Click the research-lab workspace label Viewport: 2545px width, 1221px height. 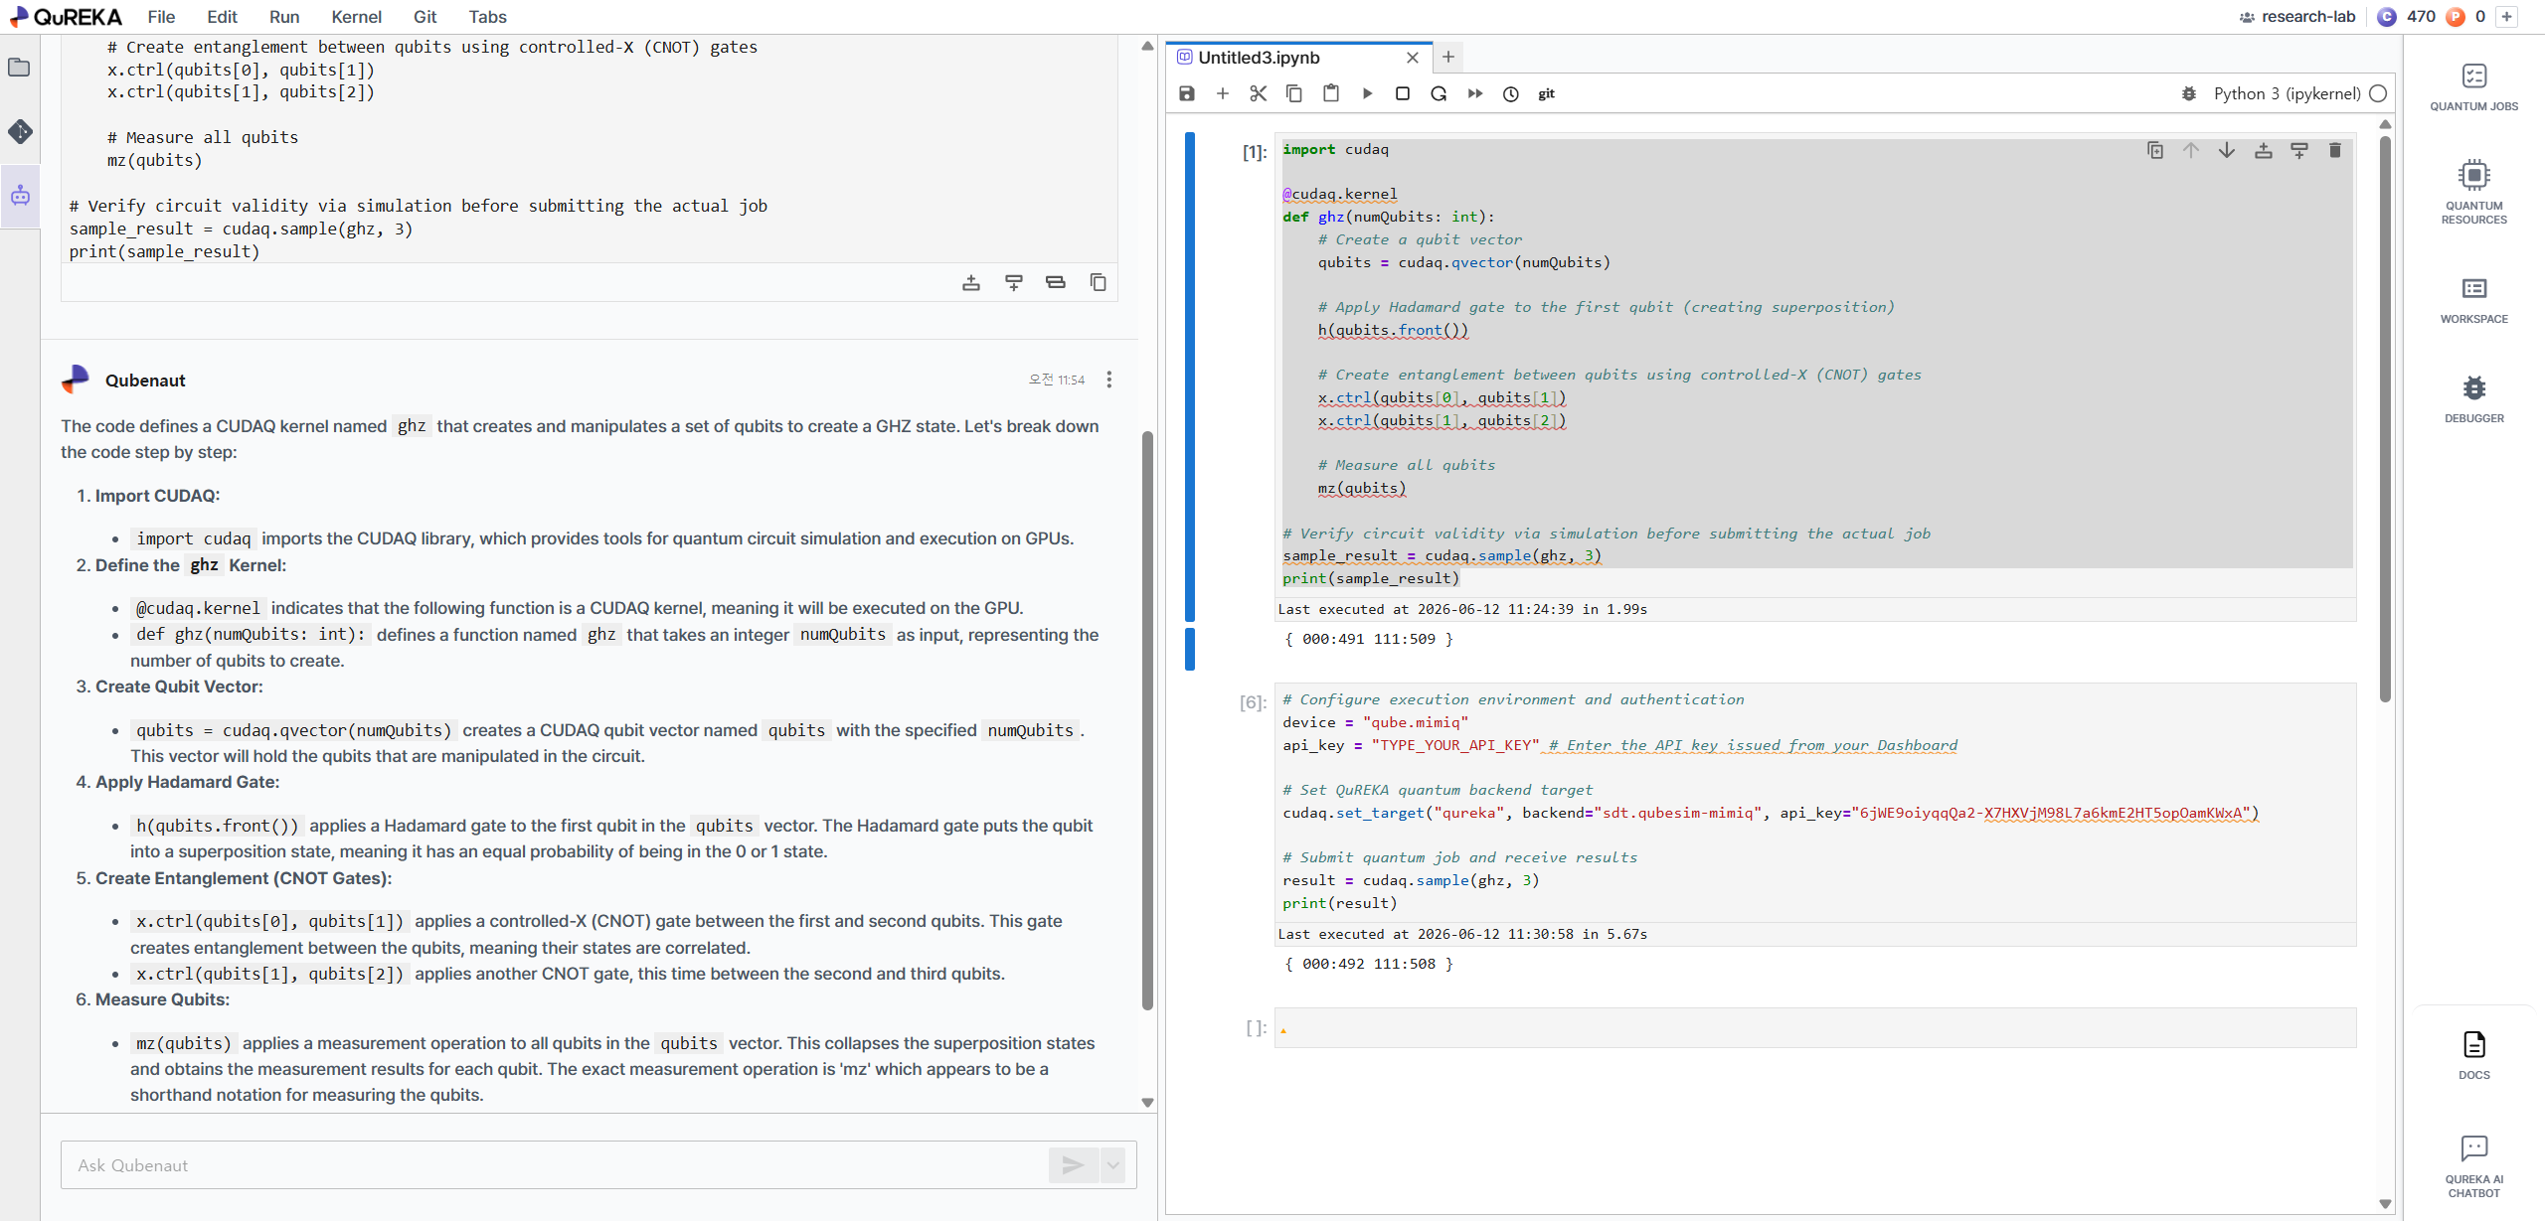[2297, 17]
